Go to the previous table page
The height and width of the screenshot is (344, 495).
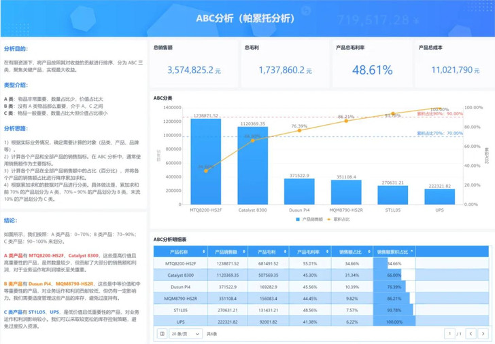point(471,334)
